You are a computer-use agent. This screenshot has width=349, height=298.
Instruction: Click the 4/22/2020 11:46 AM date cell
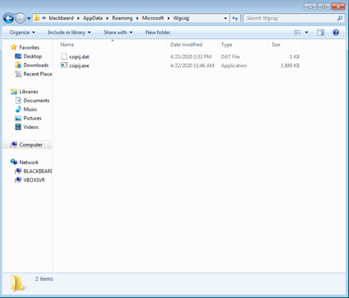192,66
